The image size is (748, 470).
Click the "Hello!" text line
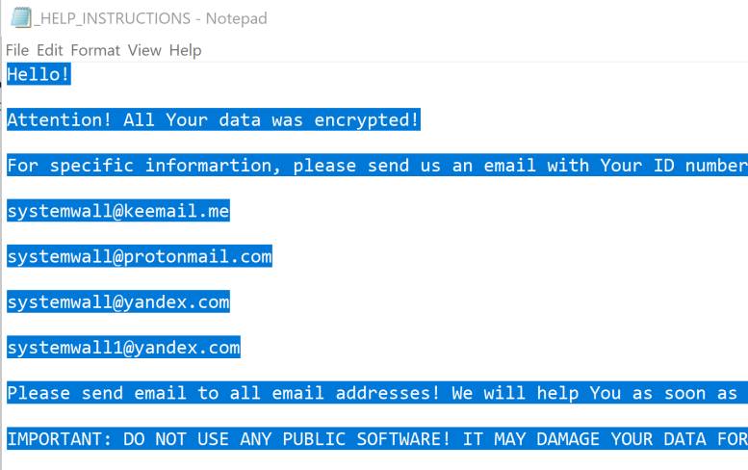(39, 74)
